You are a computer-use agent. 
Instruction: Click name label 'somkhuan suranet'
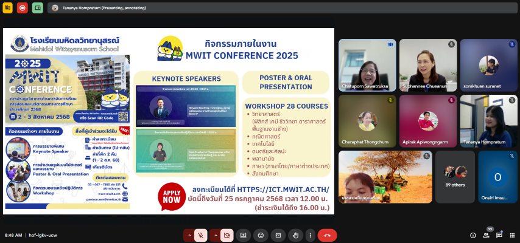click(x=482, y=86)
